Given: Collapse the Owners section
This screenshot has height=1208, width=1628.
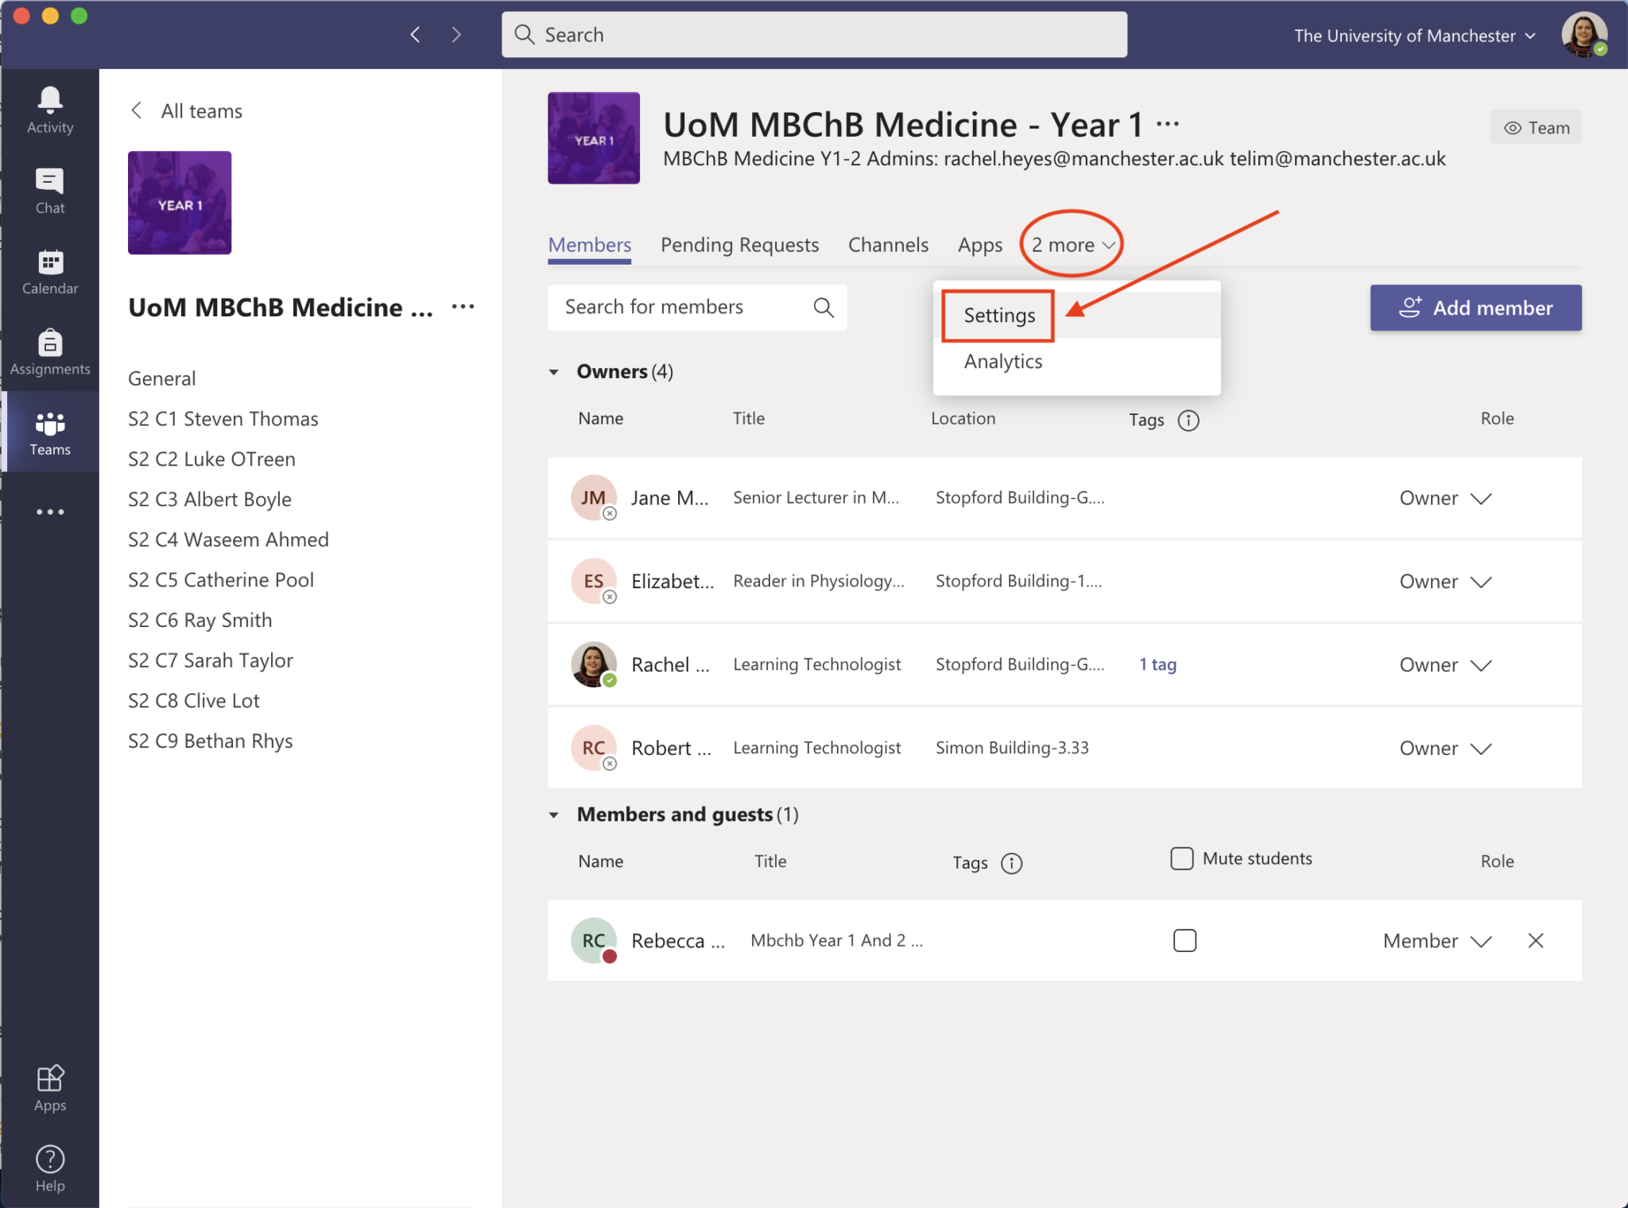Looking at the screenshot, I should 555,371.
